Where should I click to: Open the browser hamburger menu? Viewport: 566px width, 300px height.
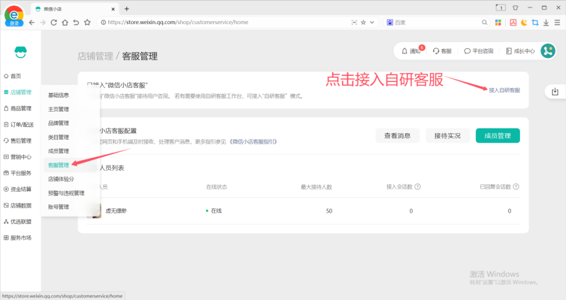click(x=557, y=22)
